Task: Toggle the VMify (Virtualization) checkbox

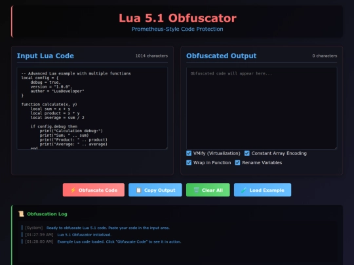Action: click(189, 153)
